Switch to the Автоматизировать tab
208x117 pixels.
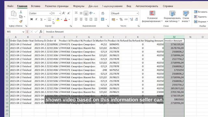[x=147, y=6]
